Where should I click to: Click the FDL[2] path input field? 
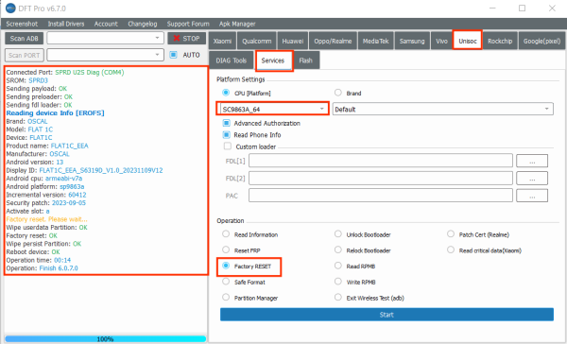(x=381, y=178)
